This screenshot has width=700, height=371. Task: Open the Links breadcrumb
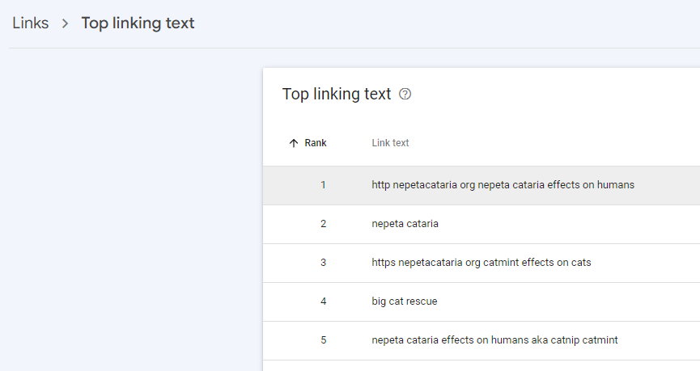31,23
